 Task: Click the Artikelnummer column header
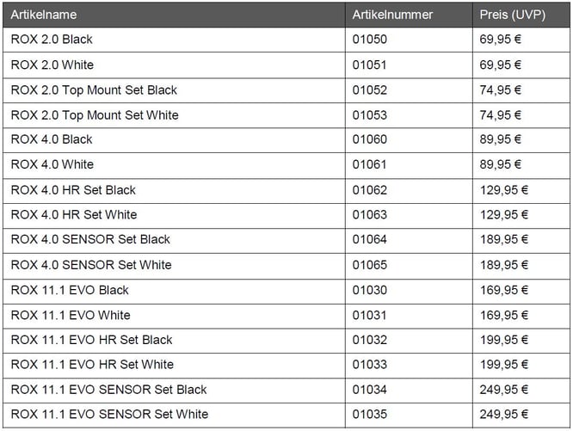pos(392,15)
